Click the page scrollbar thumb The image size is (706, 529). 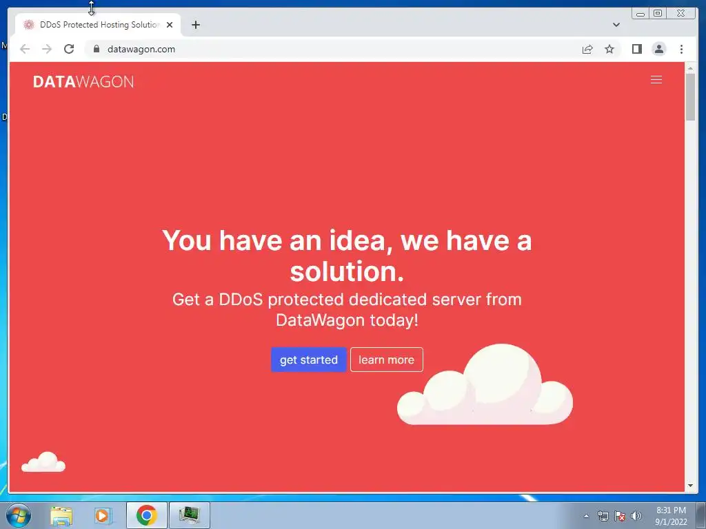(x=690, y=96)
